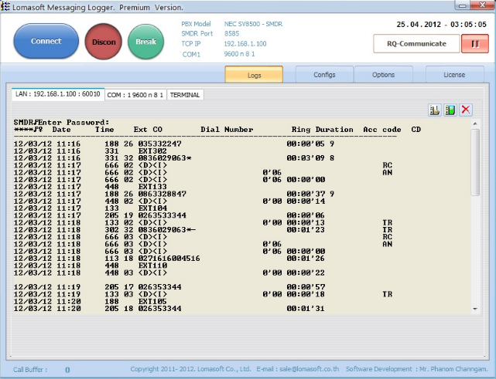Click the log scrollbar down arrow
The width and height of the screenshot is (496, 379).
[476, 308]
